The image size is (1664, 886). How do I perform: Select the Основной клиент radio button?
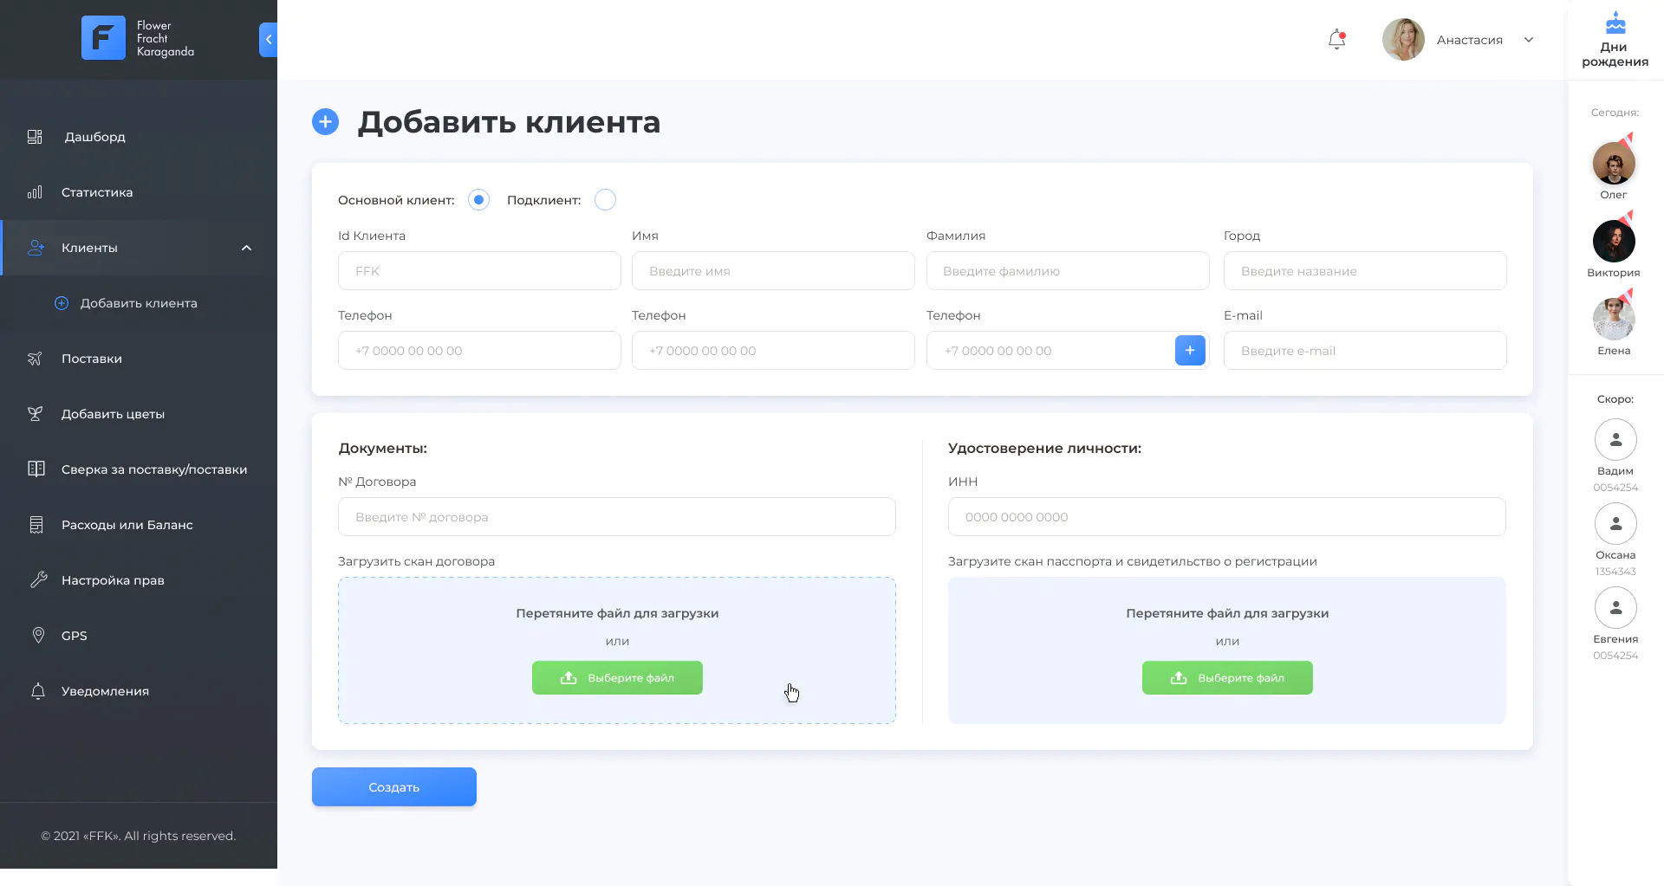coord(478,200)
